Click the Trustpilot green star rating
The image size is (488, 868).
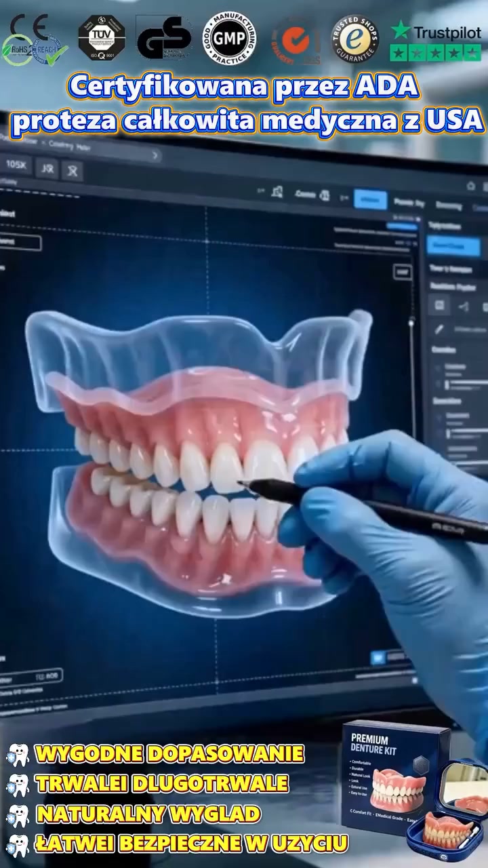[435, 52]
